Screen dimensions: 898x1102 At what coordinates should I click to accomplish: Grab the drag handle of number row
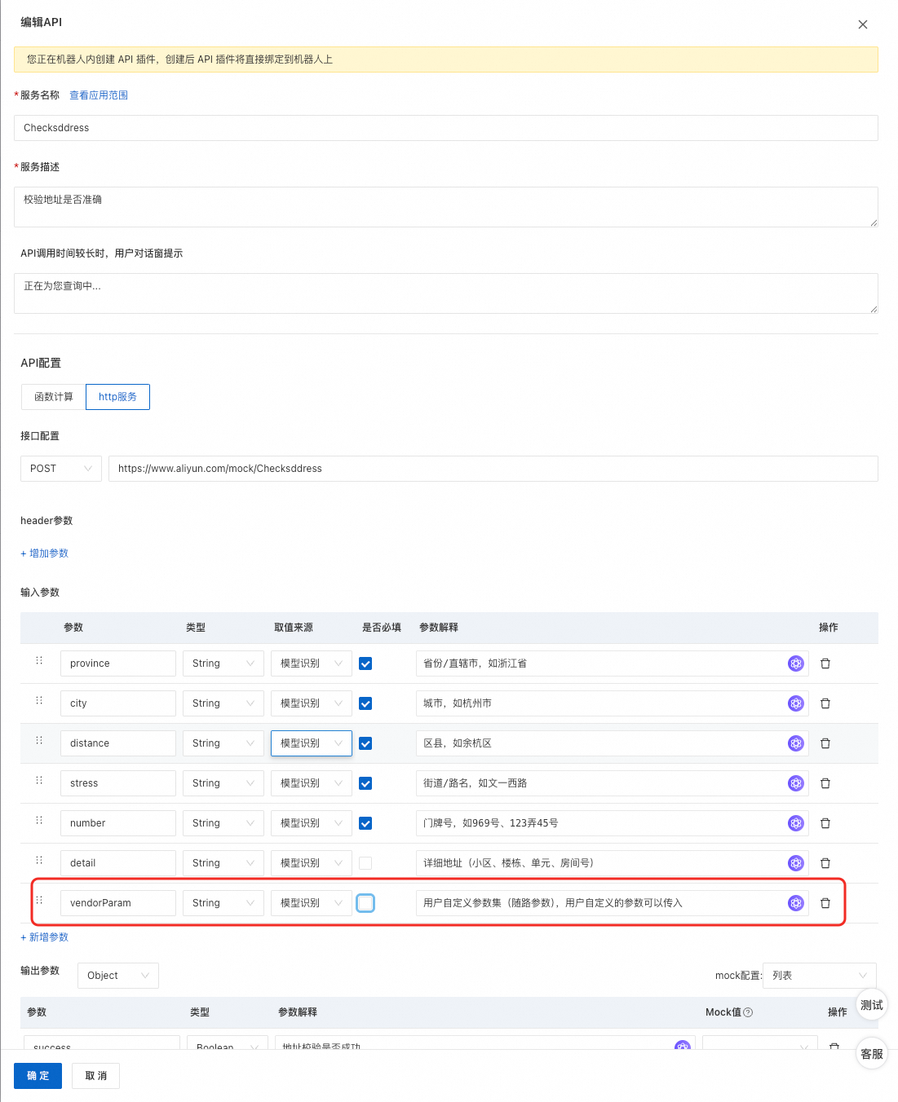click(39, 820)
